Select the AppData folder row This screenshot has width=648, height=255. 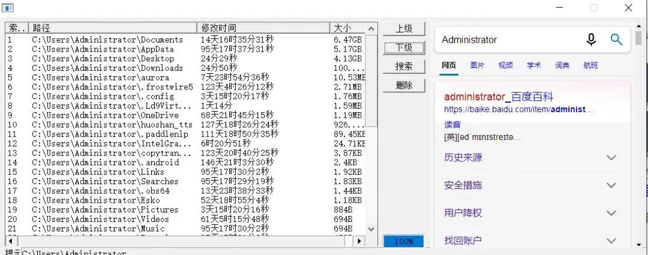185,49
